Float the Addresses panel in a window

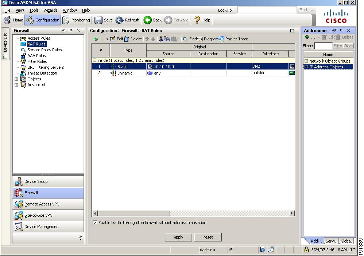click(334, 31)
